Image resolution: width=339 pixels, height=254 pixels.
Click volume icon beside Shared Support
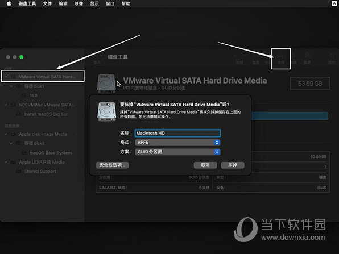coord(19,171)
